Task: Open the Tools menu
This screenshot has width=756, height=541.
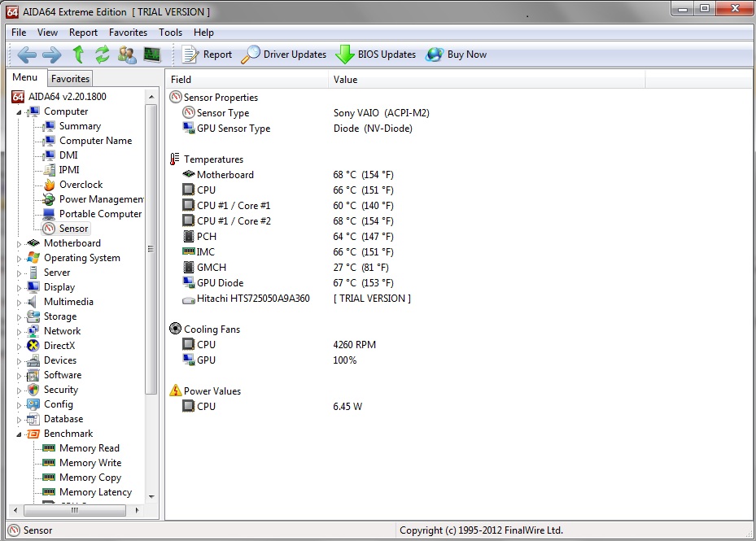Action: point(170,33)
